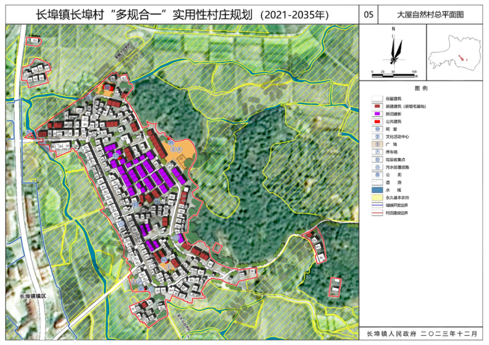Screen dimensions: 489x345
Task: Click the 长埠镇镇区 map label
Action: pyautogui.click(x=37, y=296)
